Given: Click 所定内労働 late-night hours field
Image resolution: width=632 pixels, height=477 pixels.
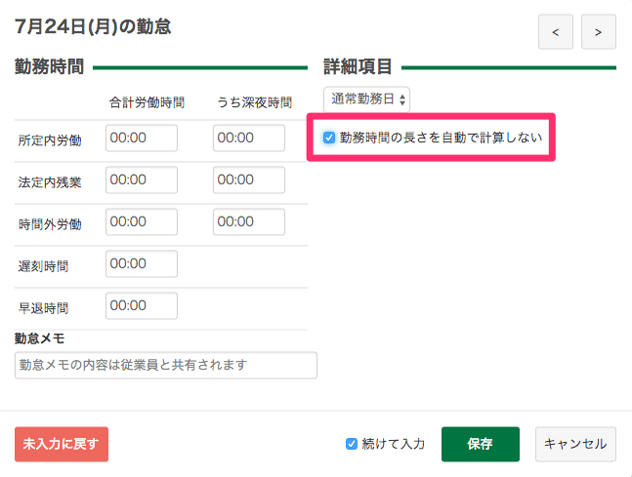Looking at the screenshot, I should coord(248,139).
